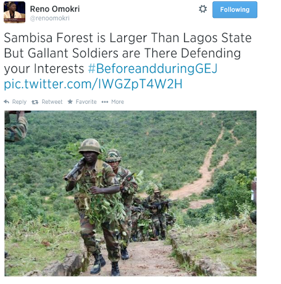Expand the More options label
The height and width of the screenshot is (284, 281).
(x=118, y=102)
